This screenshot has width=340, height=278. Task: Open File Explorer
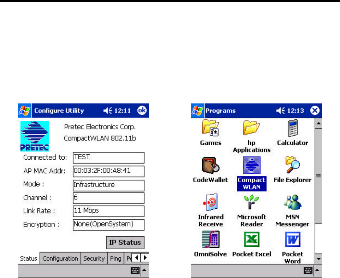[292, 165]
